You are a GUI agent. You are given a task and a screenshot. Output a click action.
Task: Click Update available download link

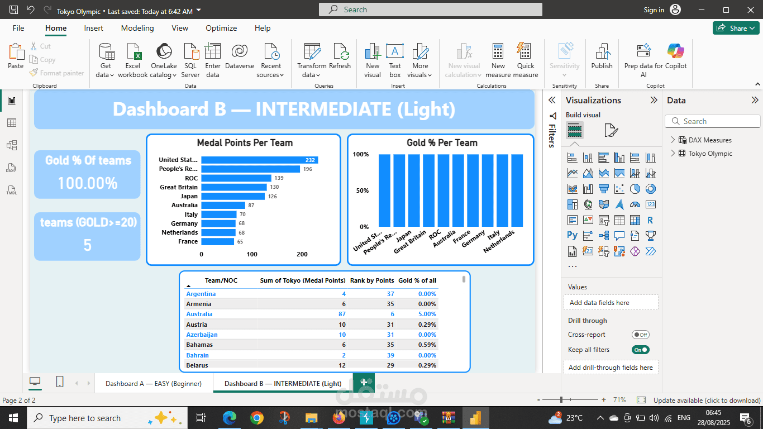pyautogui.click(x=707, y=401)
